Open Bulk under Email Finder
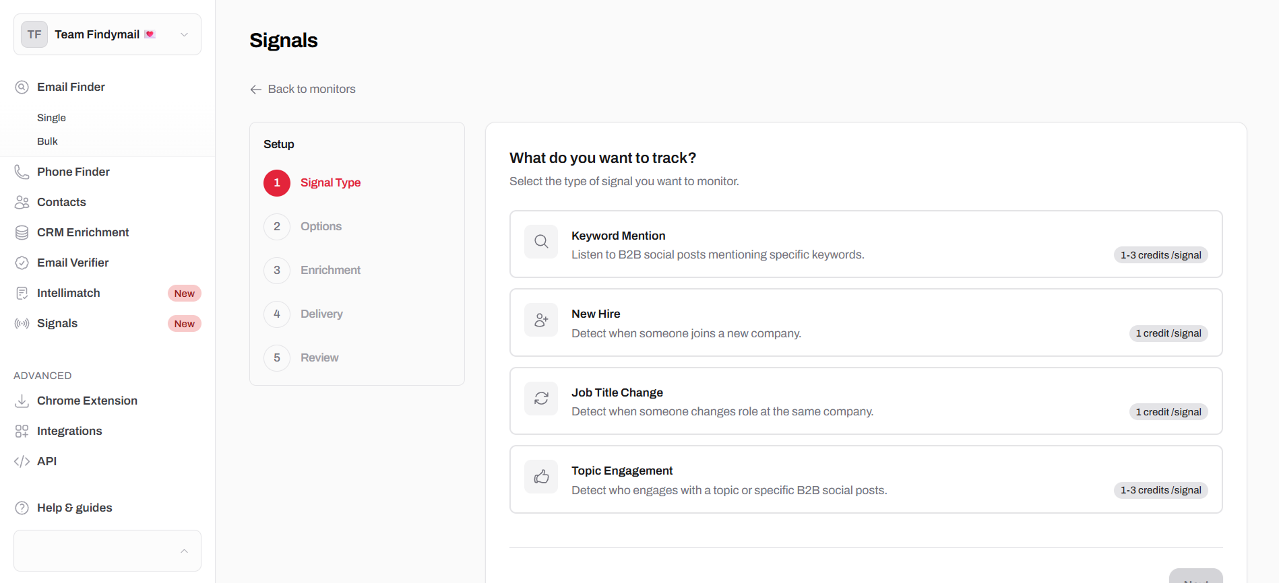The image size is (1279, 583). [x=47, y=141]
